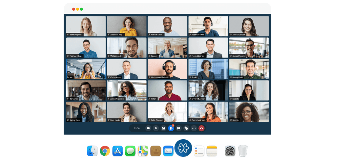Viewport: 338px width, 162px height.
Task: Select Ross Kevin's video tile
Action: tap(127, 112)
